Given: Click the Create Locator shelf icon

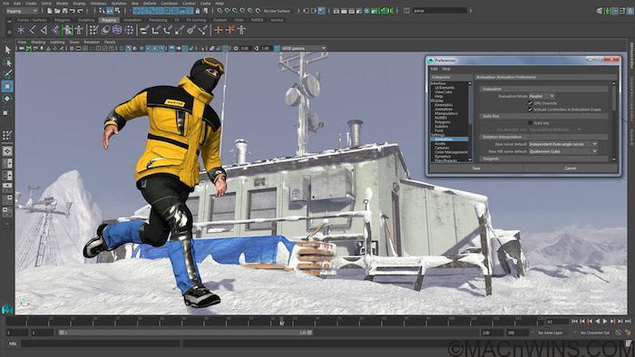Looking at the screenshot, I should 21,30.
